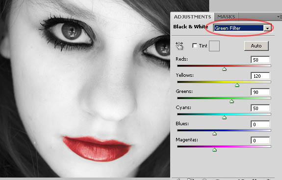282x180 pixels.
Task: Enable the Tint checkbox
Action: pos(195,45)
